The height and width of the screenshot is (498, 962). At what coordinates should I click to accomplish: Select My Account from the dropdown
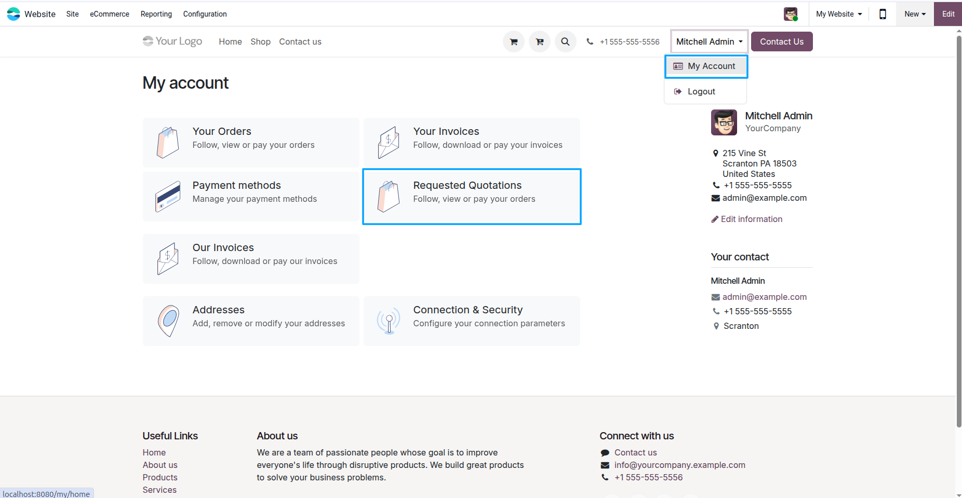pos(705,66)
